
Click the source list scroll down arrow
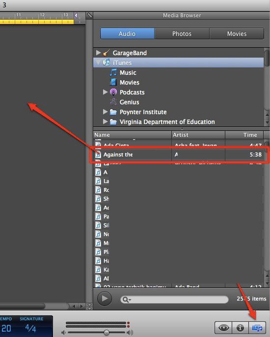267,123
